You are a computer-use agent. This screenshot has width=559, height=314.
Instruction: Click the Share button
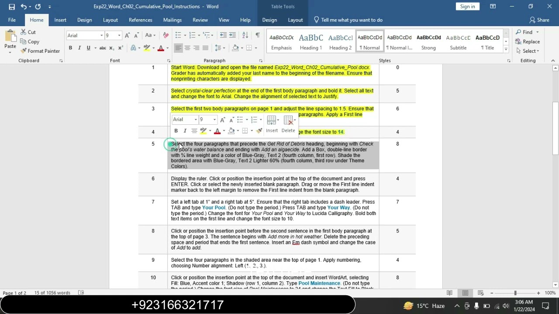point(539,20)
